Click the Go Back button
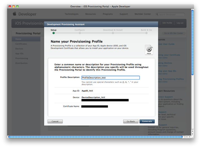Viewport: 201px width, 148px height. pos(131,121)
